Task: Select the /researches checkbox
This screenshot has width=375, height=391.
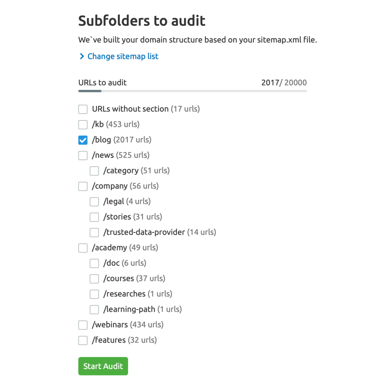Action: pos(94,294)
